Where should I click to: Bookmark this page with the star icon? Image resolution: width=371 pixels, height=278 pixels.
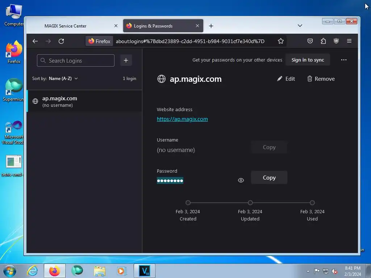pyautogui.click(x=281, y=41)
